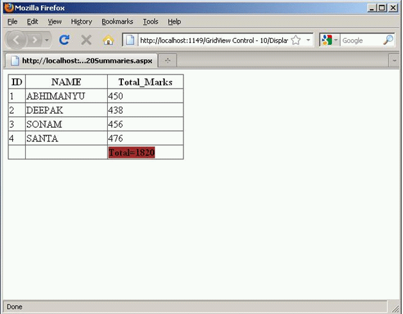
Task: Select the SANTA name cell
Action: tap(66, 138)
